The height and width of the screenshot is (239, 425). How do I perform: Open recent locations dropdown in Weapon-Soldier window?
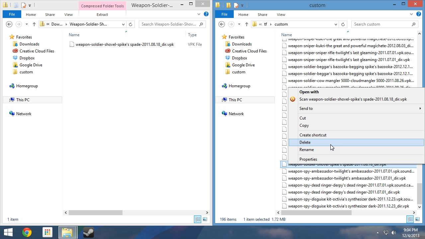27,24
